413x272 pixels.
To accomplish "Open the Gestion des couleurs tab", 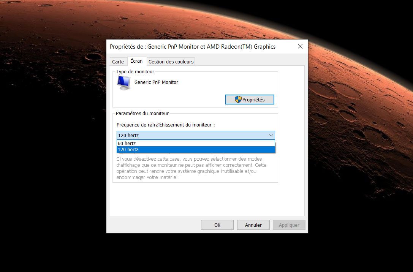I will [x=171, y=62].
